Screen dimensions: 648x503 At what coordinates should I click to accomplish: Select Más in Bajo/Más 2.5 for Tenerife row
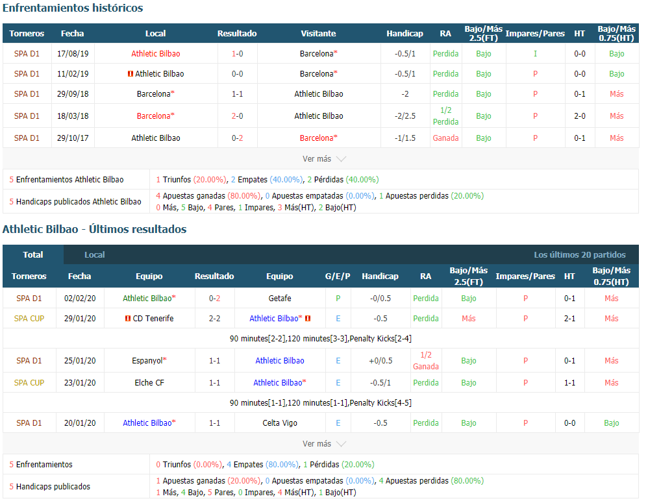pyautogui.click(x=469, y=319)
